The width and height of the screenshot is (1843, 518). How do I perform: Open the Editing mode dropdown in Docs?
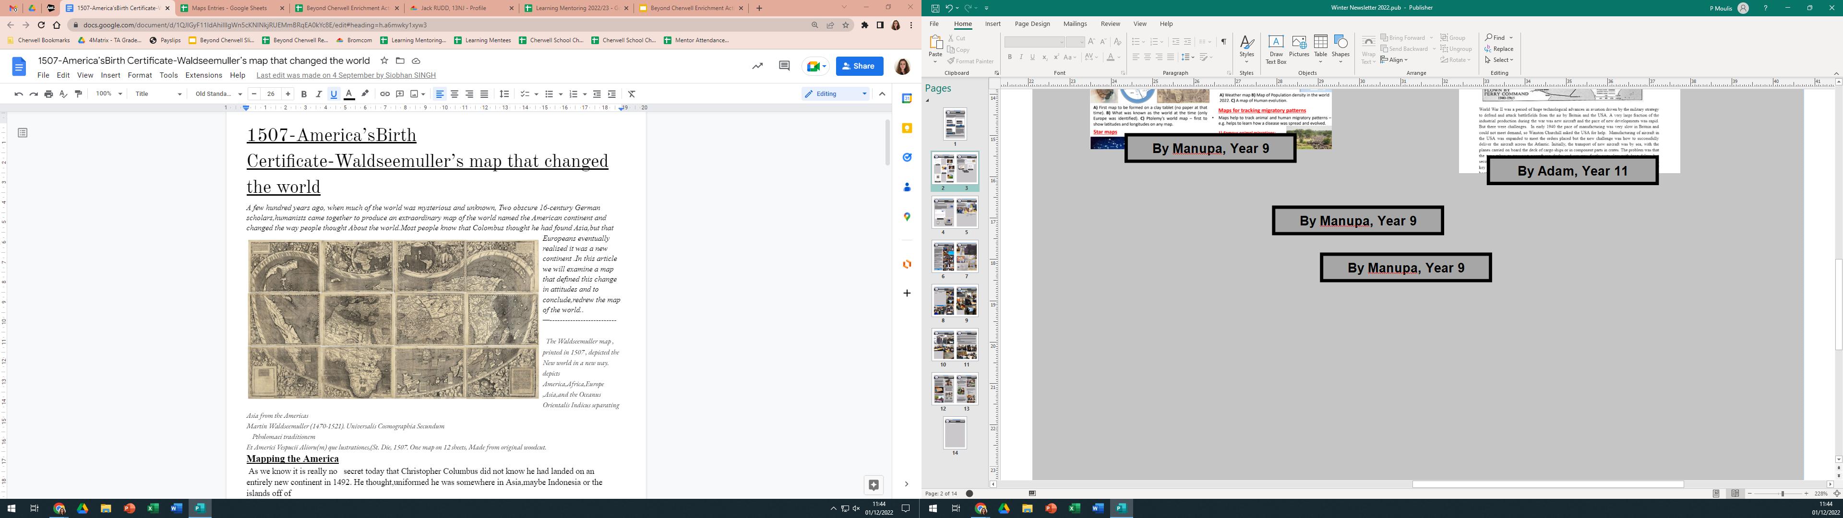[x=835, y=94]
